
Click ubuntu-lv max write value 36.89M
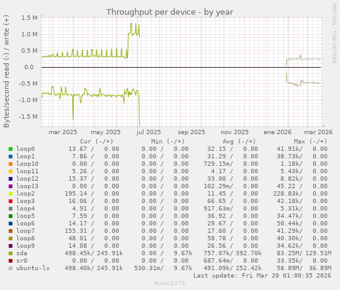coord(320,268)
